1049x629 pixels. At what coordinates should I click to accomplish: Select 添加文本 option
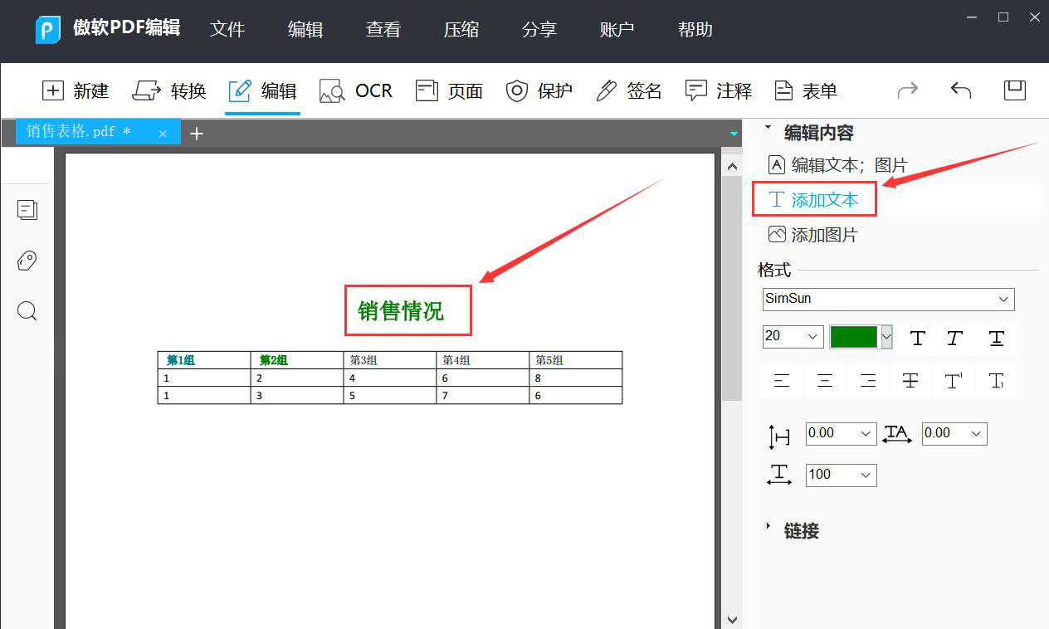[814, 200]
